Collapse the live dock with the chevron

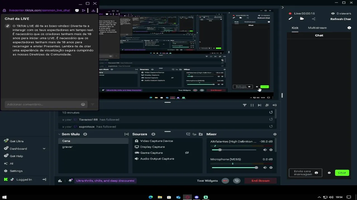click(x=283, y=7)
